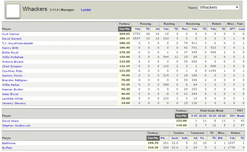247x152 pixels.
Task: Sort defense by Fu... recoveries column
Action: (203, 138)
